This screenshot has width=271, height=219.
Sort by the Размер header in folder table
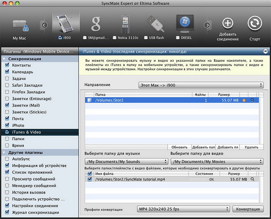click(x=224, y=94)
